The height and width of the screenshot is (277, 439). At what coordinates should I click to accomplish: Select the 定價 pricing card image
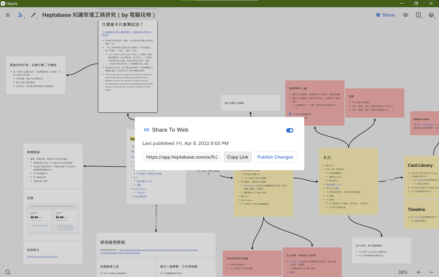tap(53, 219)
